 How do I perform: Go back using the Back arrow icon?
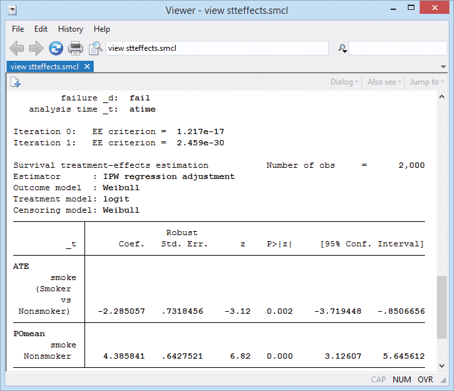point(16,48)
